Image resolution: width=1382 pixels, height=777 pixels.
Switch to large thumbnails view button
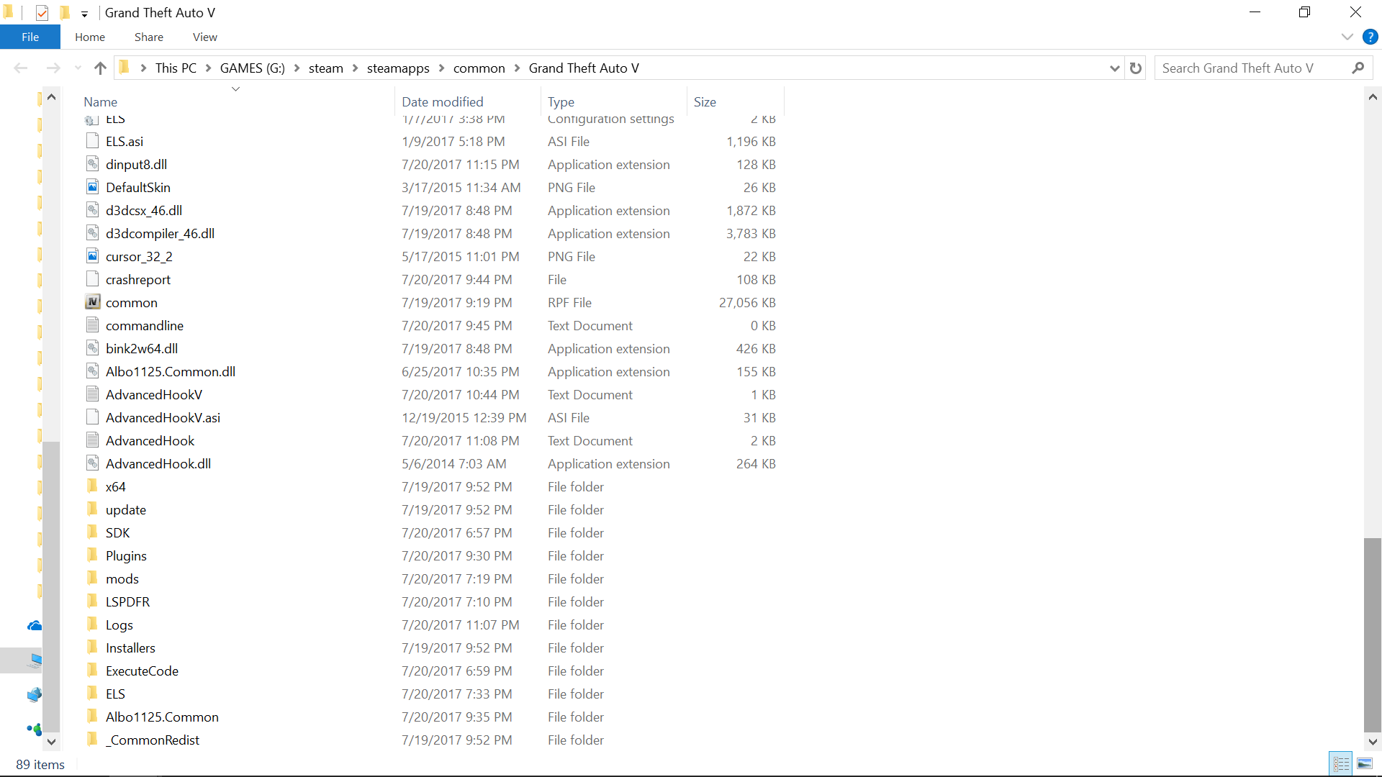coord(1365,764)
